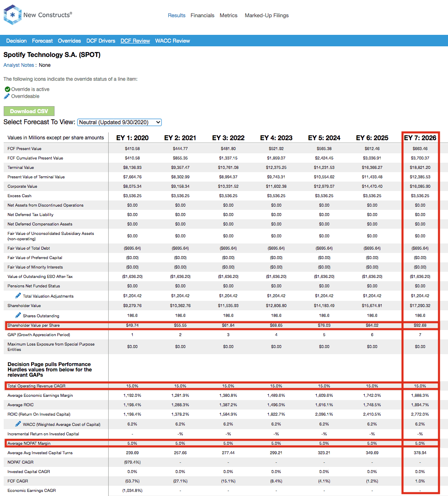Viewport: 448px width, 496px height.
Task: Click the Average NOPAT Margin row label
Action: coord(29,444)
